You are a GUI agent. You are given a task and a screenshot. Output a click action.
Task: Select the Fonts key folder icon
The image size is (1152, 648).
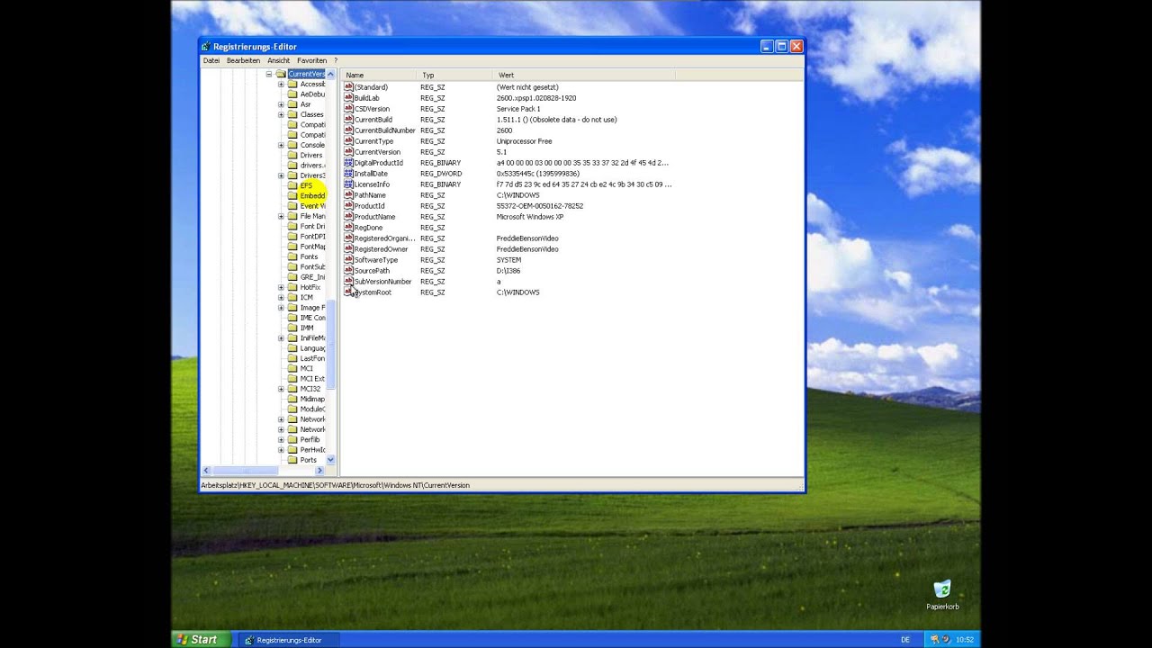point(292,256)
